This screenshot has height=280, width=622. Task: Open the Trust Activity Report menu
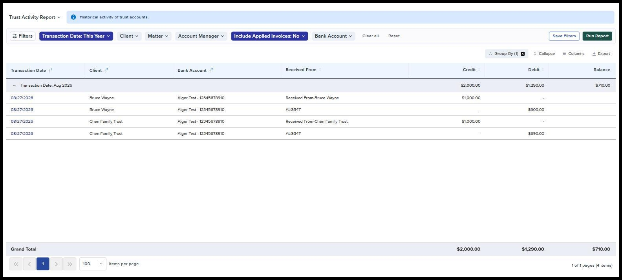point(35,17)
